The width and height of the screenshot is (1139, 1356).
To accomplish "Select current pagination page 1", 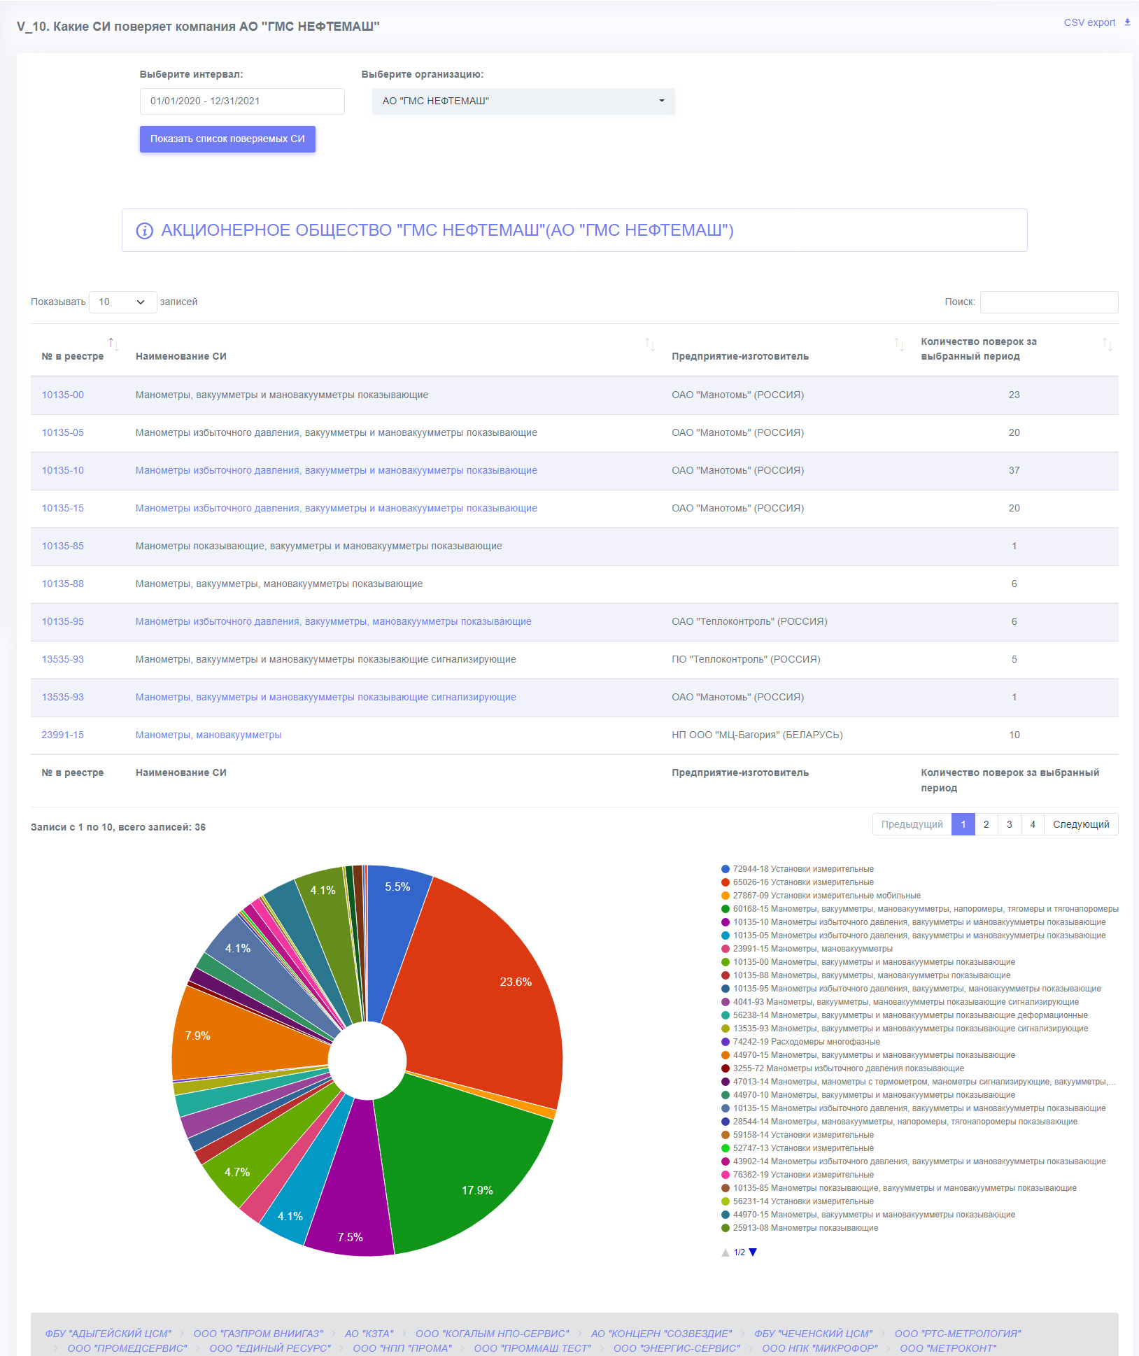I will pyautogui.click(x=963, y=824).
